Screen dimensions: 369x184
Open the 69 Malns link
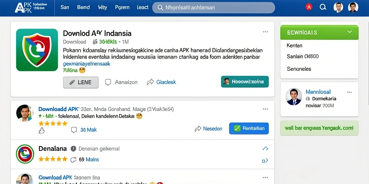(x=89, y=160)
